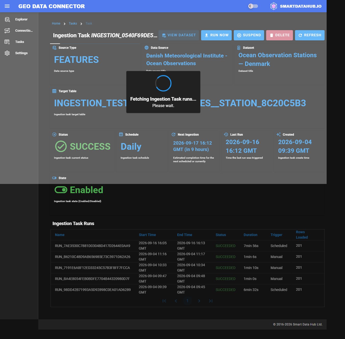Click the Next Ingestion clock icon
Screen dimensions: 345x339
(174, 135)
